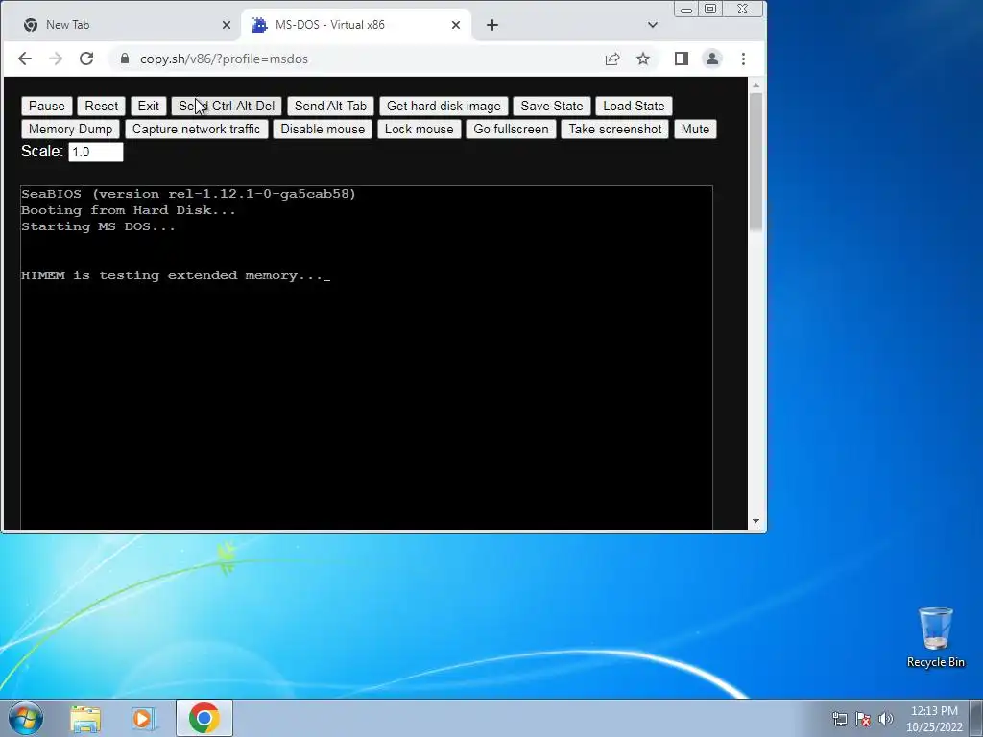Open the Windows Start menu

(x=26, y=718)
